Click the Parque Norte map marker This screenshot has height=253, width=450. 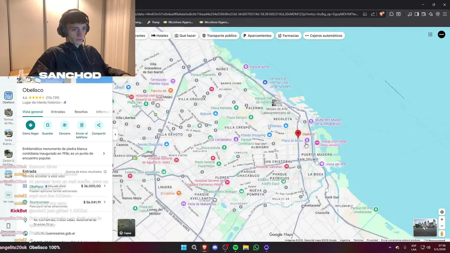coord(246,67)
